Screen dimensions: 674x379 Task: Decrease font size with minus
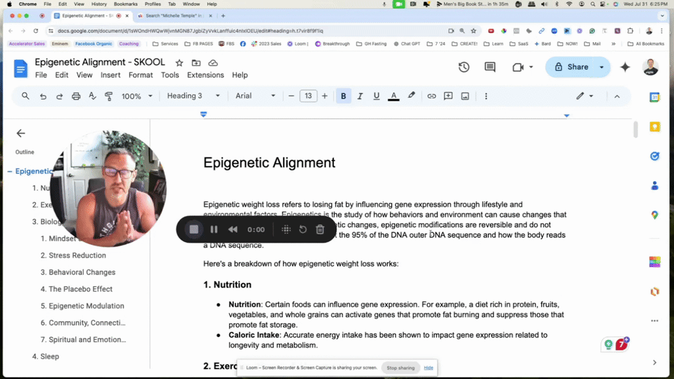click(x=291, y=96)
